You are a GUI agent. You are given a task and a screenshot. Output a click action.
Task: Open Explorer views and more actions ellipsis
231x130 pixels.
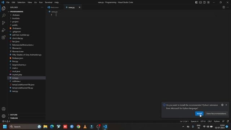tap(42, 7)
